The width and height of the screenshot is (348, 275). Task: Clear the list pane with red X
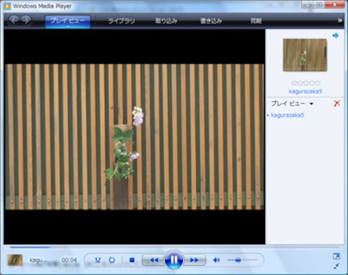click(x=337, y=104)
